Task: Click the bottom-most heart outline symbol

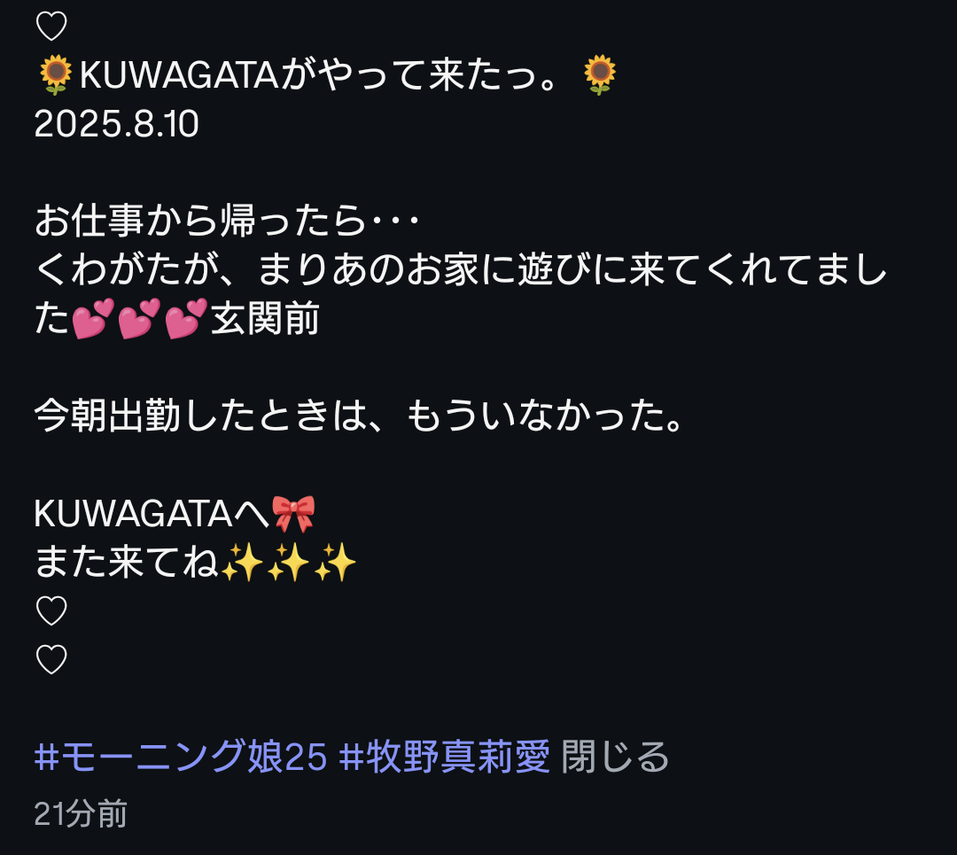Action: tap(51, 660)
